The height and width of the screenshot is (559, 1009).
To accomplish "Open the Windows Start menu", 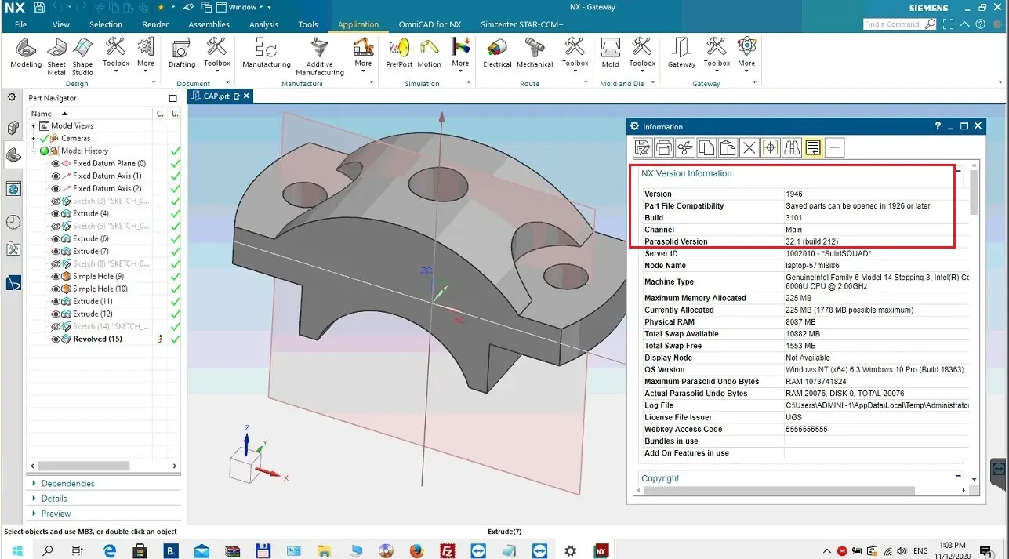I will click(16, 550).
